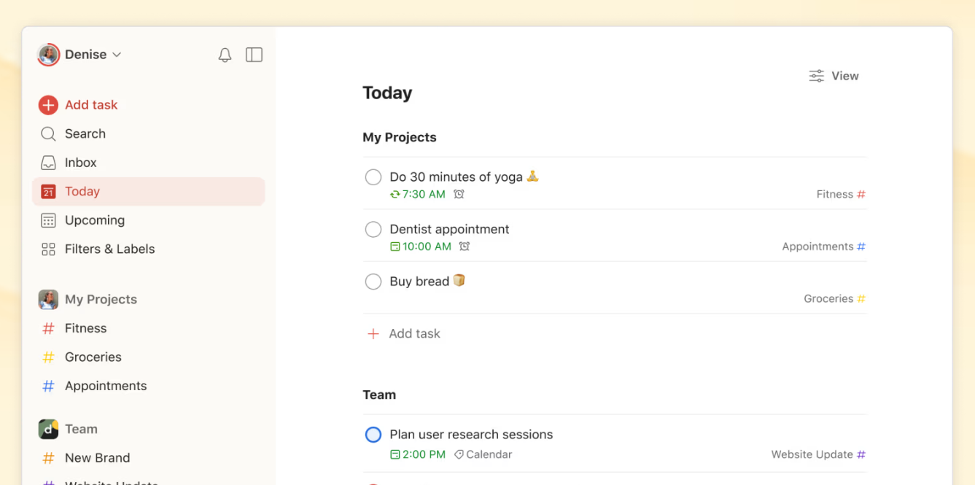Open Filters & Labels grid icon

[48, 249]
